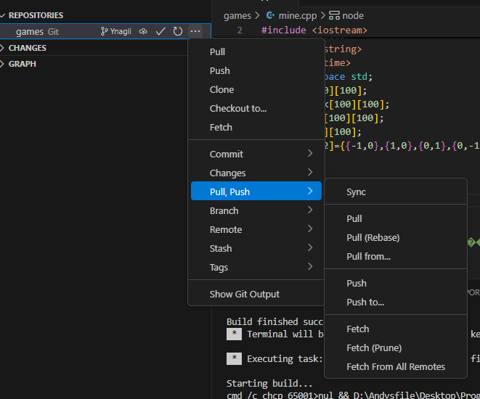
Task: Choose Pull in the main menu
Action: tap(256, 52)
